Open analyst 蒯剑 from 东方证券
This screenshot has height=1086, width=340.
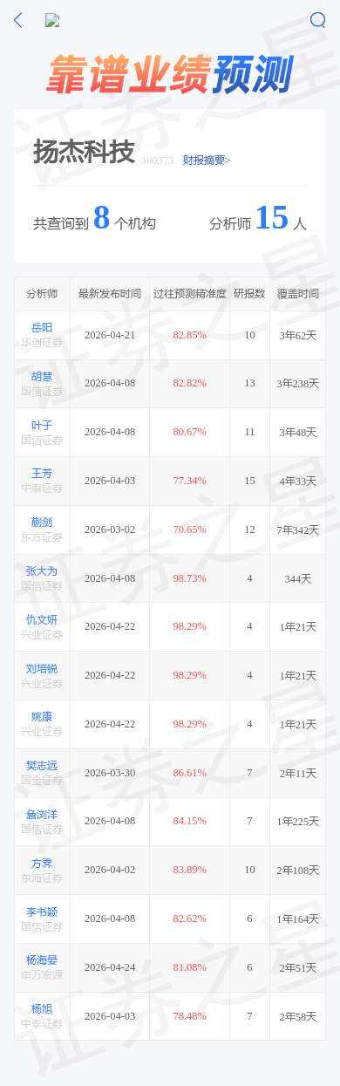[42, 522]
